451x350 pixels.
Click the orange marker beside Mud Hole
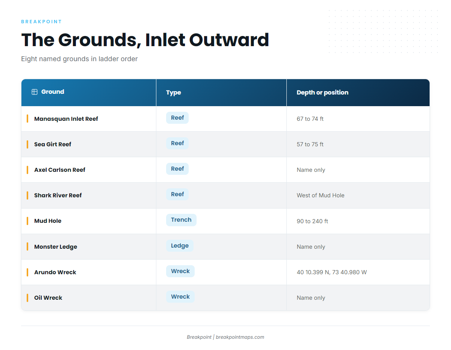pos(27,221)
